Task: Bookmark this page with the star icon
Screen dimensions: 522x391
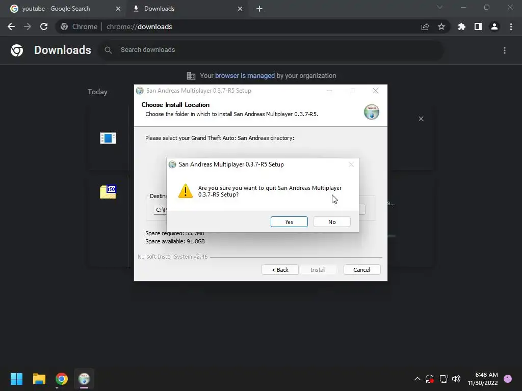Action: pyautogui.click(x=441, y=26)
